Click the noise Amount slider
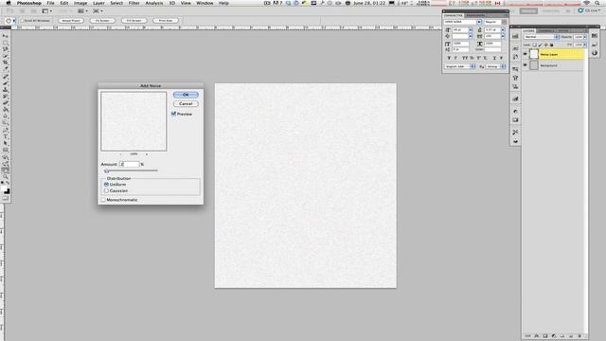 pos(107,170)
